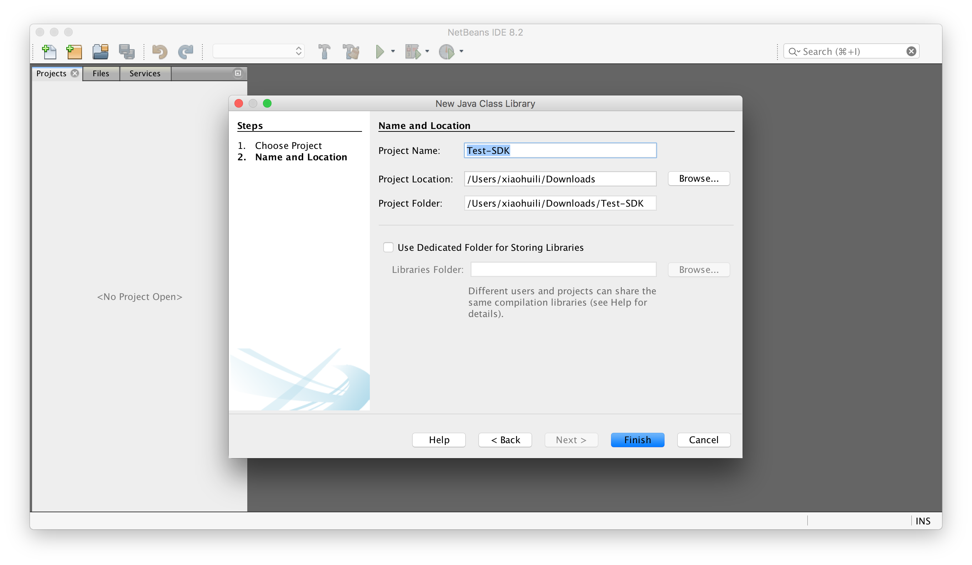
Task: Click the New Project toolbar icon
Action: click(74, 51)
